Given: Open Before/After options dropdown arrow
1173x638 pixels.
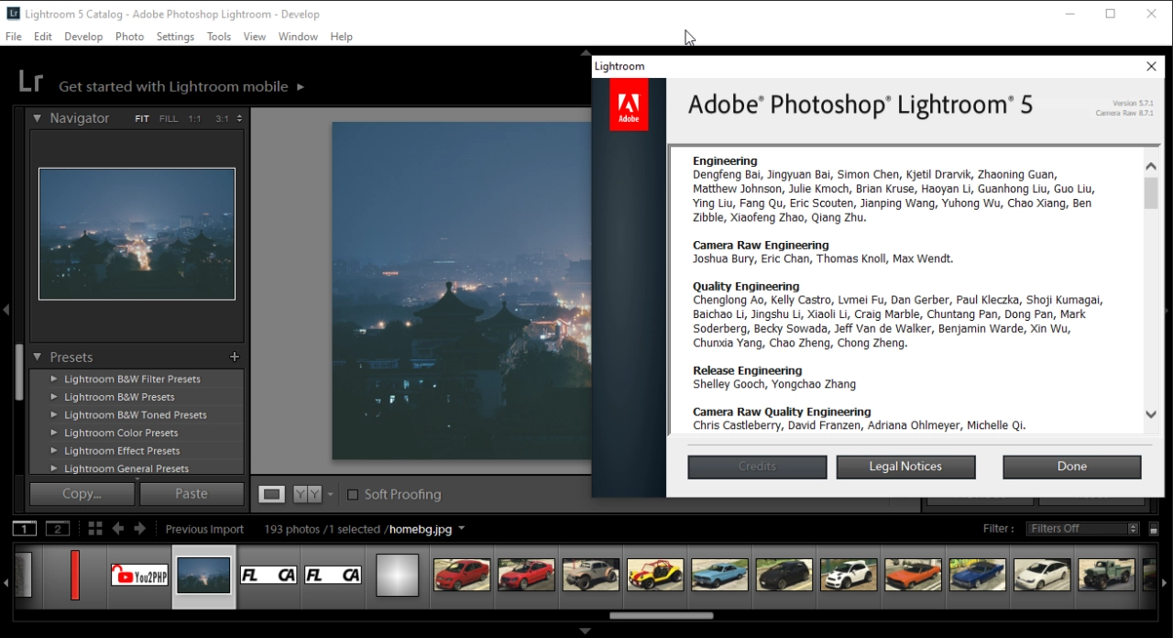Looking at the screenshot, I should (331, 494).
